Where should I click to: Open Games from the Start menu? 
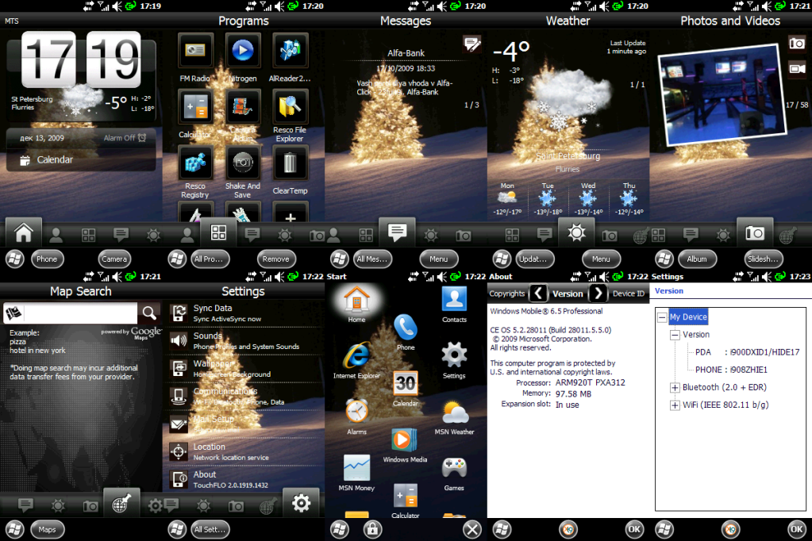tap(454, 473)
